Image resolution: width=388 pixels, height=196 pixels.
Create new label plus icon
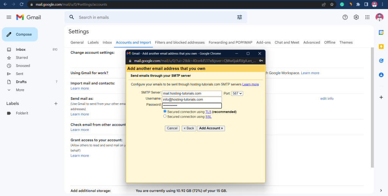pyautogui.click(x=56, y=104)
